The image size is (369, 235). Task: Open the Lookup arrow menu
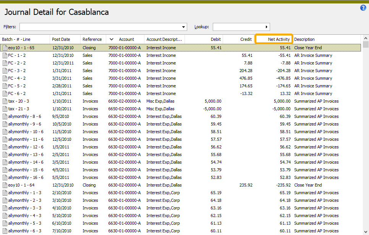[x=266, y=27]
